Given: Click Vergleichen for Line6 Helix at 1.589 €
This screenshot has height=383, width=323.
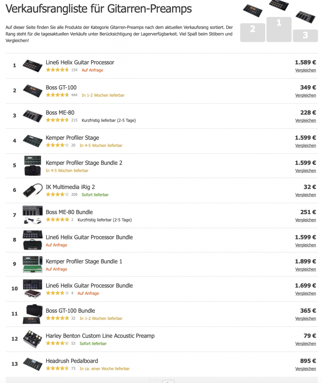Looking at the screenshot, I should tap(305, 70).
